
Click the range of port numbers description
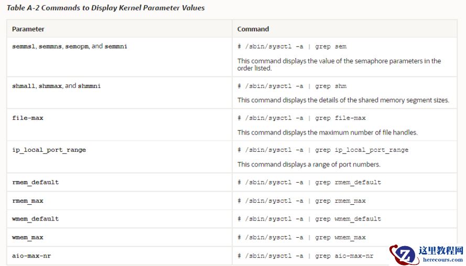tap(309, 164)
